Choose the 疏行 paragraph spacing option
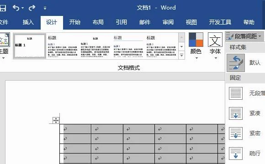This screenshot has height=164, width=265. [245, 154]
